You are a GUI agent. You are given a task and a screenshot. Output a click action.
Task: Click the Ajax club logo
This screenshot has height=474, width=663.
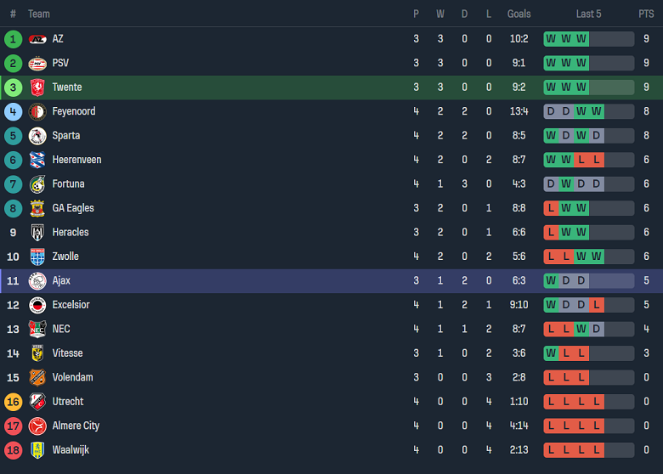point(37,281)
